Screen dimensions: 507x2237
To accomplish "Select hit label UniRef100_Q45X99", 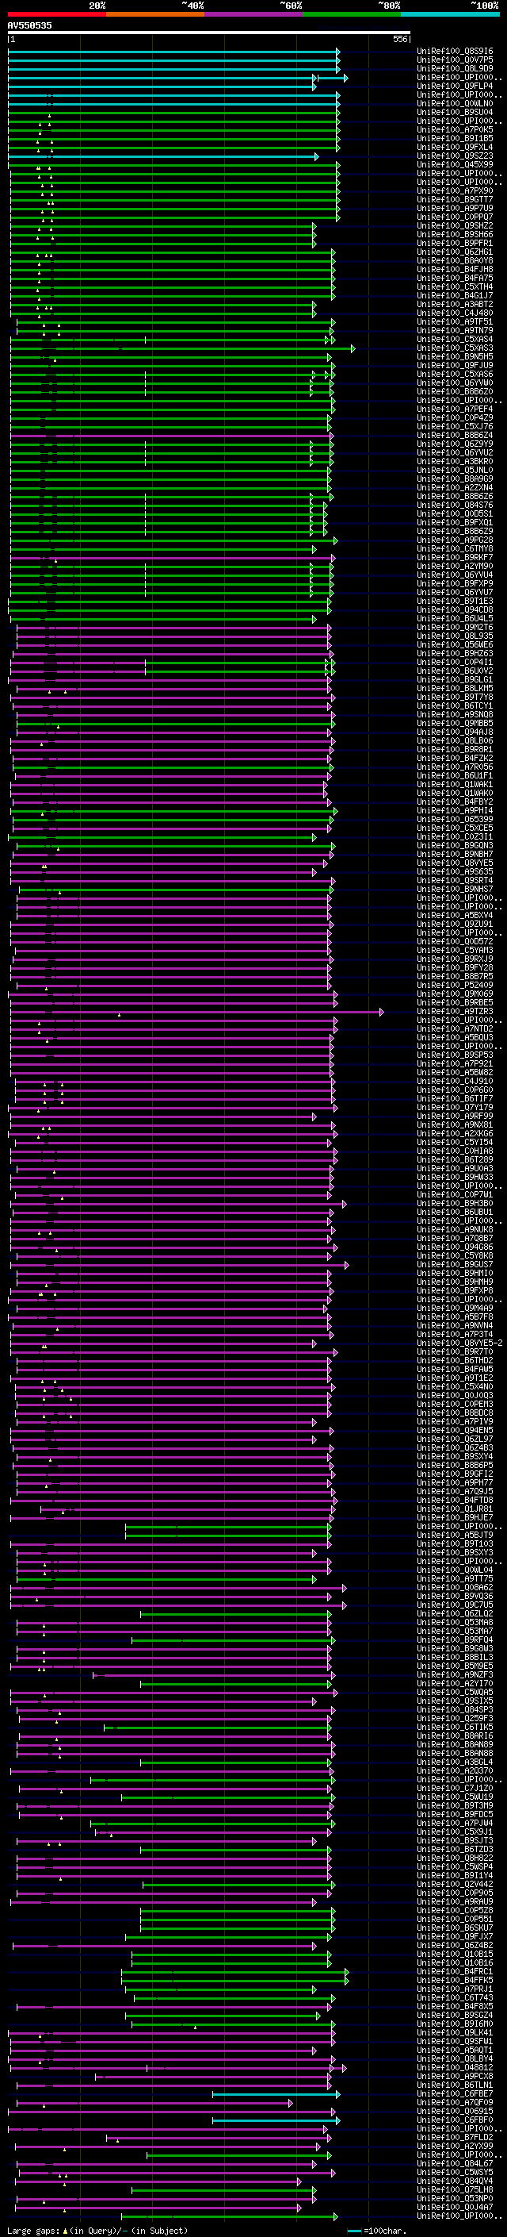I will coord(455,164).
